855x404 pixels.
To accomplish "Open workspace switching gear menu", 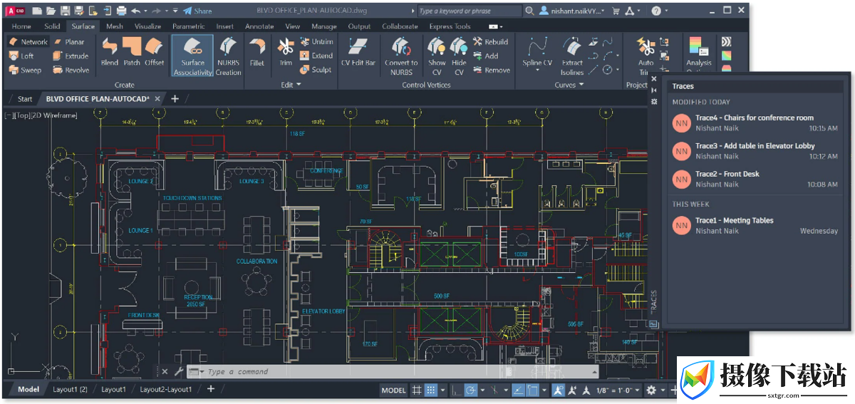I will coord(651,390).
